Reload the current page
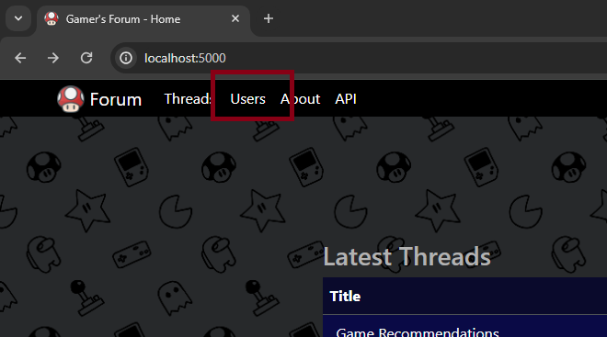Viewport: 607px width, 337px height. 86,58
